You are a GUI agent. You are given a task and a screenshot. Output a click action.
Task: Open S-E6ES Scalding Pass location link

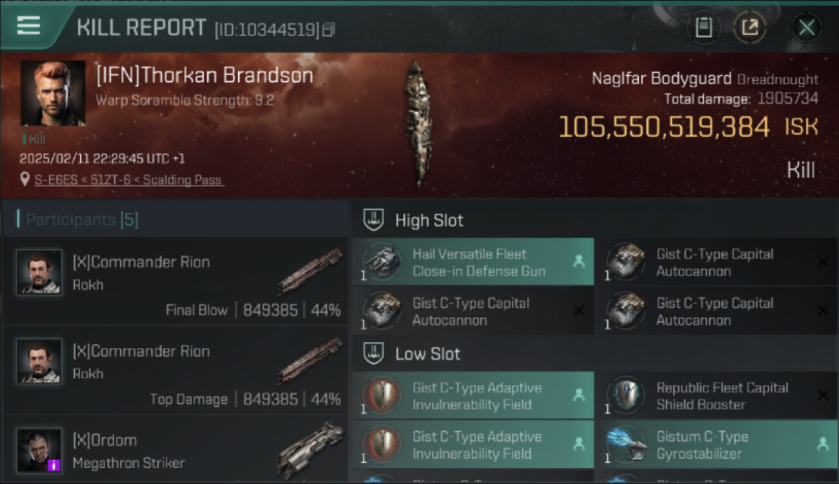(x=129, y=180)
